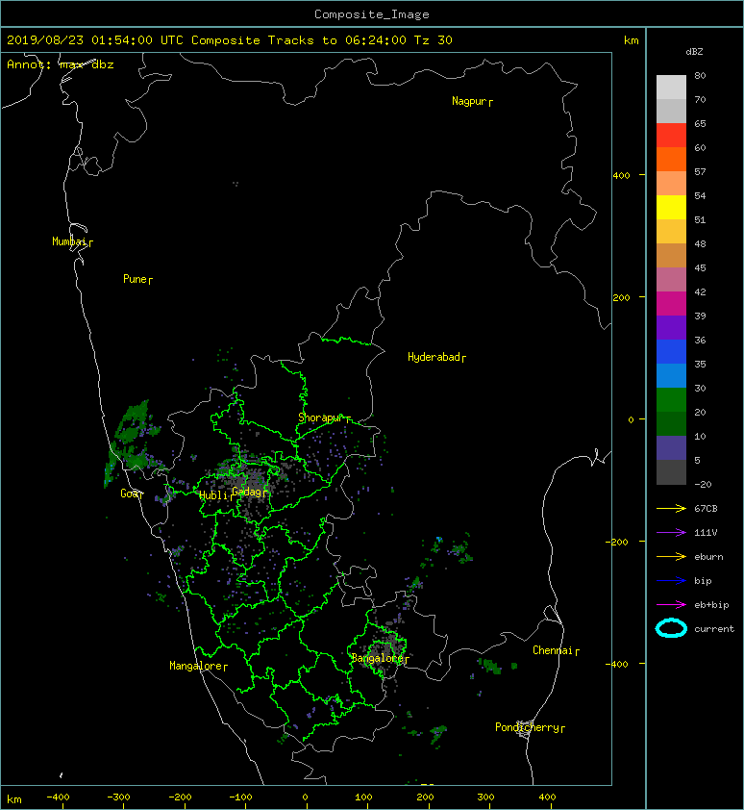Click the green 30 dBZ color swatch
Screen dimensions: 744x810
[671, 399]
